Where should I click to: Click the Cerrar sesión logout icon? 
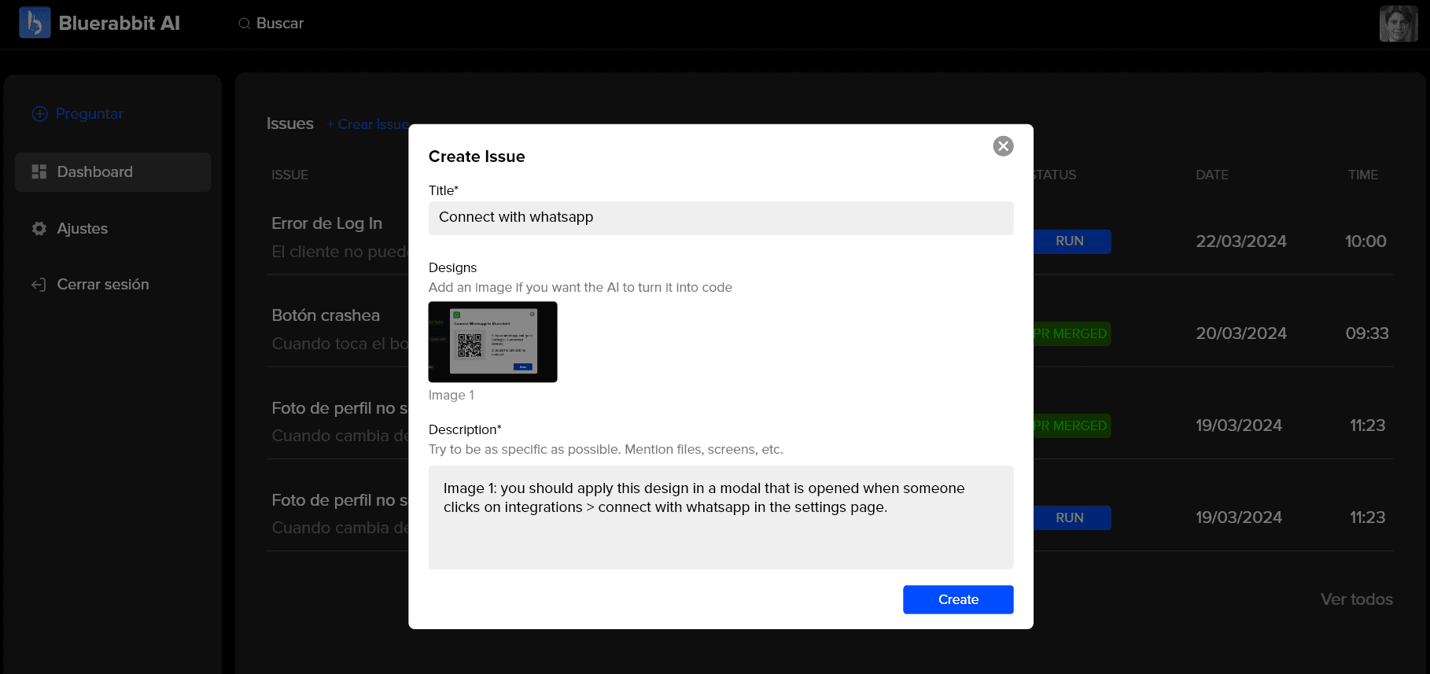pyautogui.click(x=39, y=285)
